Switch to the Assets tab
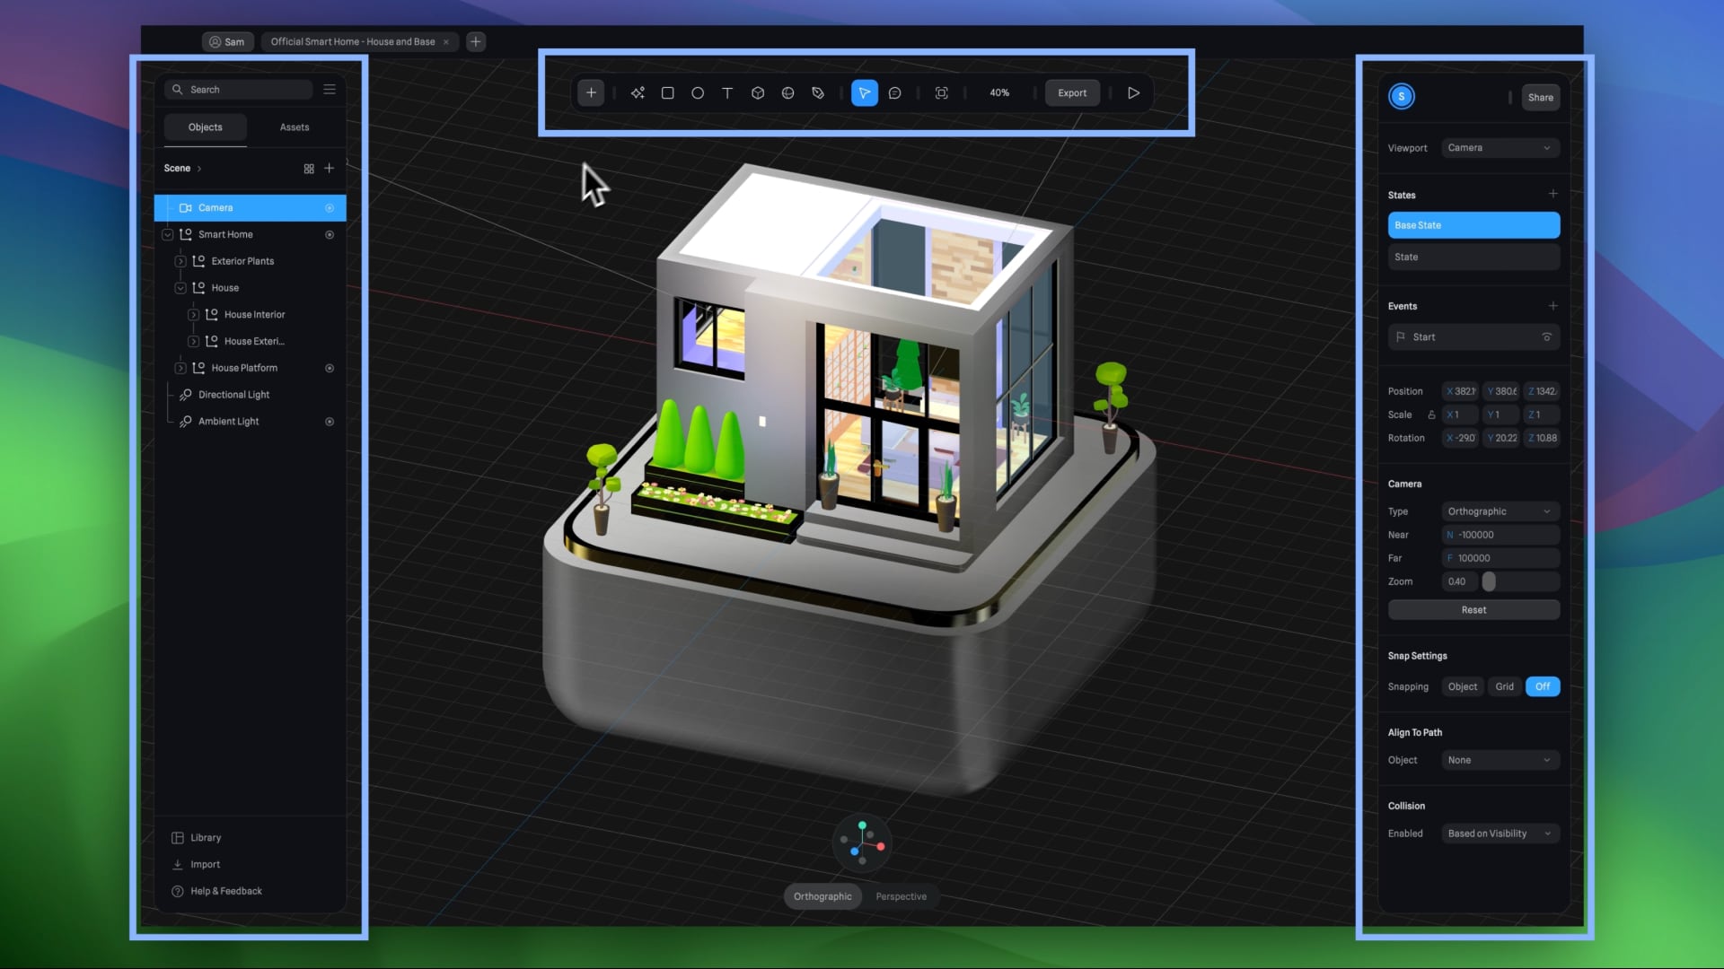Image resolution: width=1724 pixels, height=969 pixels. pos(294,127)
